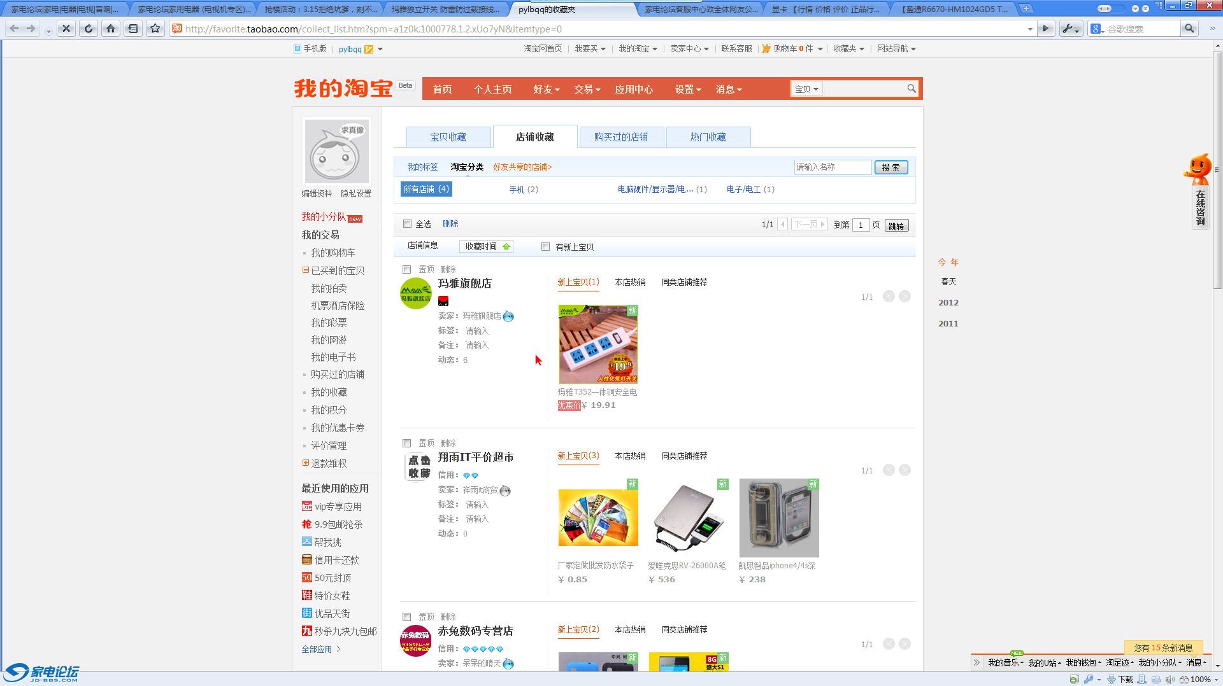The image size is (1223, 686).
Task: Click the 购物车 cart icon in top bar
Action: [x=766, y=48]
